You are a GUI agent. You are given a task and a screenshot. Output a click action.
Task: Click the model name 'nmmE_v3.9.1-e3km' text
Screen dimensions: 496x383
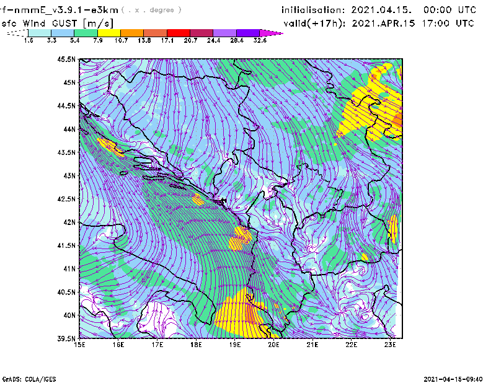coord(66,10)
